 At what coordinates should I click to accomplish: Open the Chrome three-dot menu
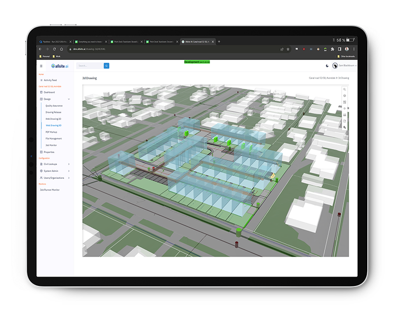tap(354, 49)
